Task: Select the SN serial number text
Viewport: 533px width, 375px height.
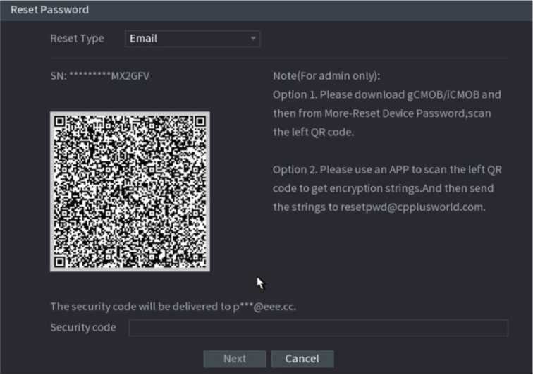Action: (100, 75)
